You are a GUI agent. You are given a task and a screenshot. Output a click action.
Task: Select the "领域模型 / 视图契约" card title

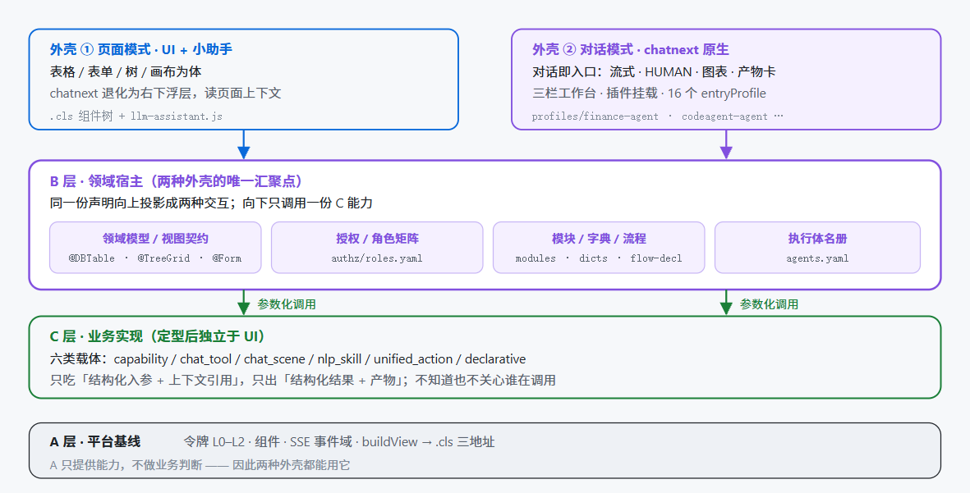coord(155,239)
